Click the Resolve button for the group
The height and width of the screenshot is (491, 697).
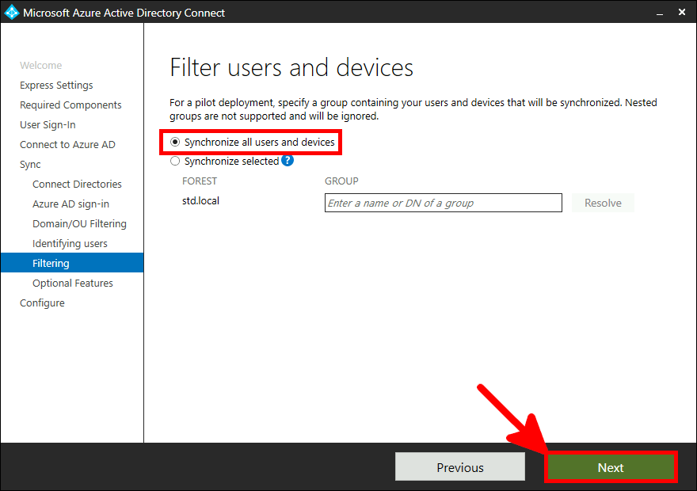(x=603, y=203)
